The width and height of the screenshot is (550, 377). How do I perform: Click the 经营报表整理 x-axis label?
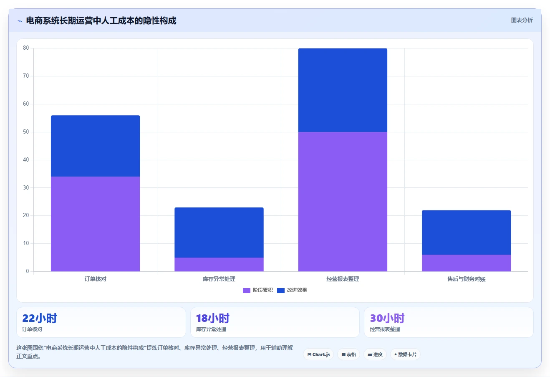click(x=343, y=279)
